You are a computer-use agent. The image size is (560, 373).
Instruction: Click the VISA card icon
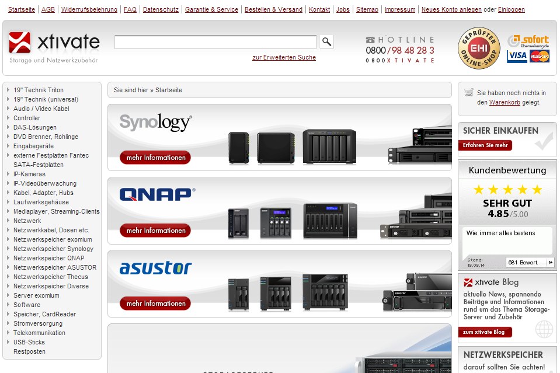(517, 56)
